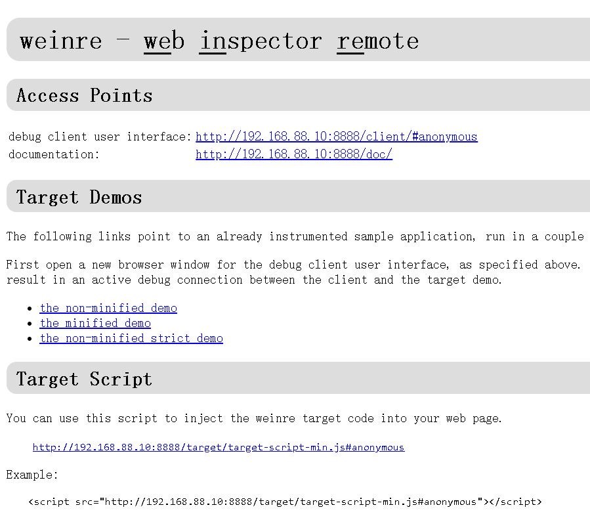Click the 'Example:' label text
The image size is (590, 520).
32,475
